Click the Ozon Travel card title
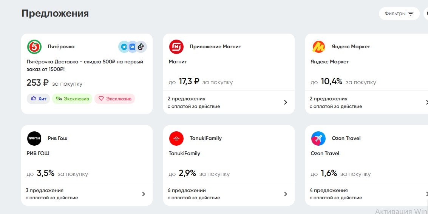Image resolution: width=428 pixels, height=214 pixels. coord(346,138)
